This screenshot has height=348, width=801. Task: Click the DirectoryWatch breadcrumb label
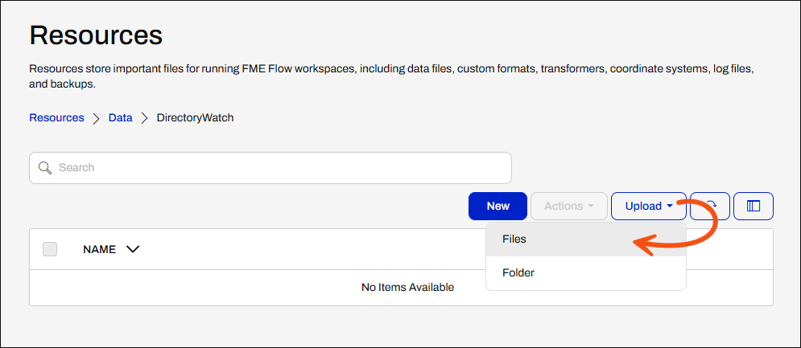[195, 118]
